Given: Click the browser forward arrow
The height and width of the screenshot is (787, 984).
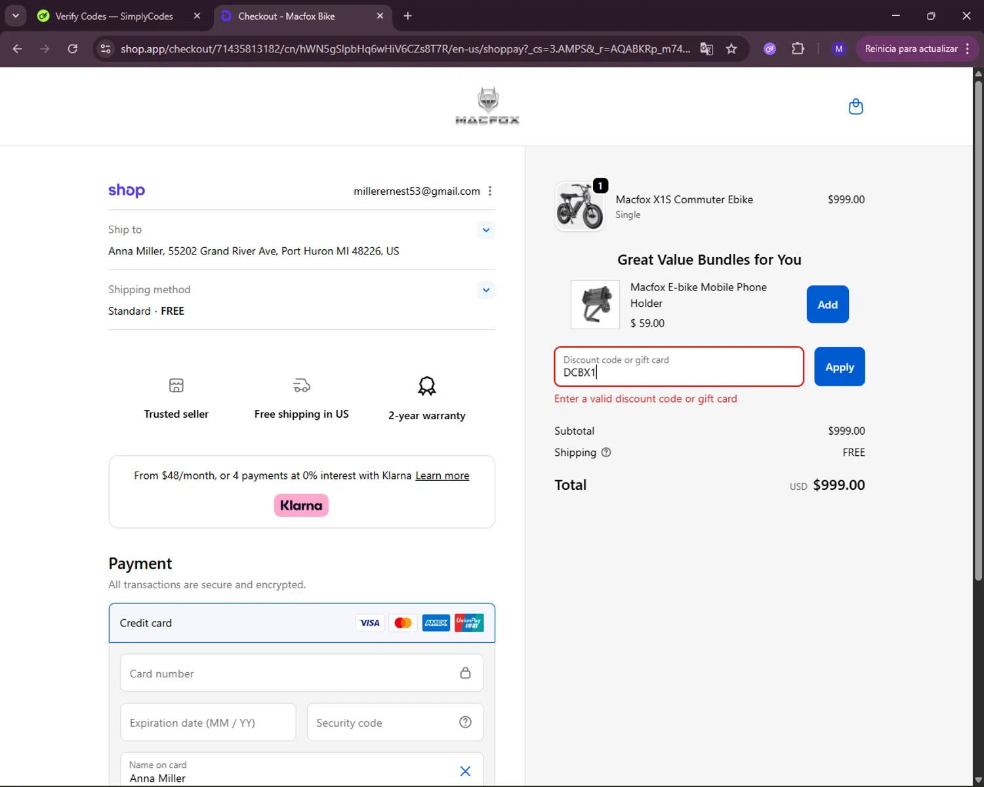Looking at the screenshot, I should point(45,49).
